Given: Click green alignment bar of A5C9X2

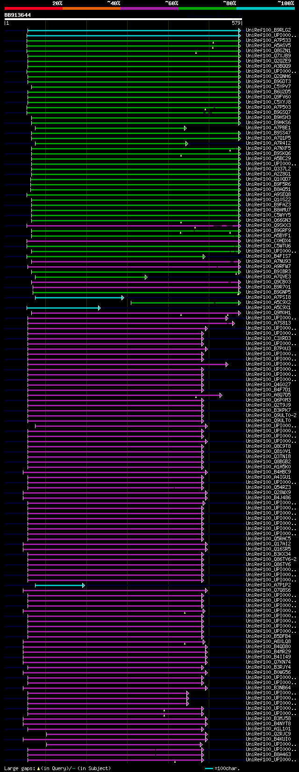Looking at the screenshot, I should tap(185, 303).
